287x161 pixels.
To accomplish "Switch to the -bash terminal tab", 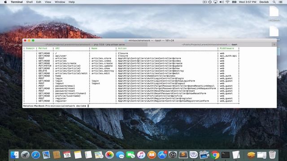I will click(209, 45).
